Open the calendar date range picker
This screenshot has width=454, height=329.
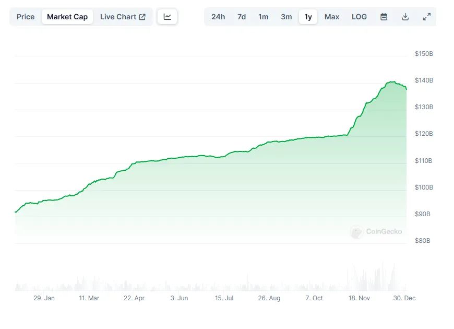point(384,16)
